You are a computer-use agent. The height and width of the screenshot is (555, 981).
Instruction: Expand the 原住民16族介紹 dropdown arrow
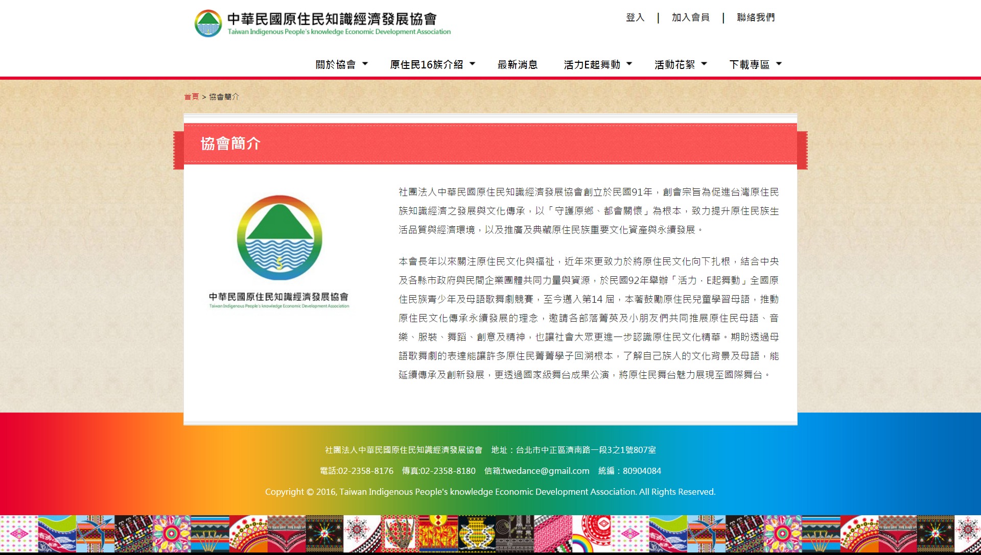pyautogui.click(x=472, y=64)
